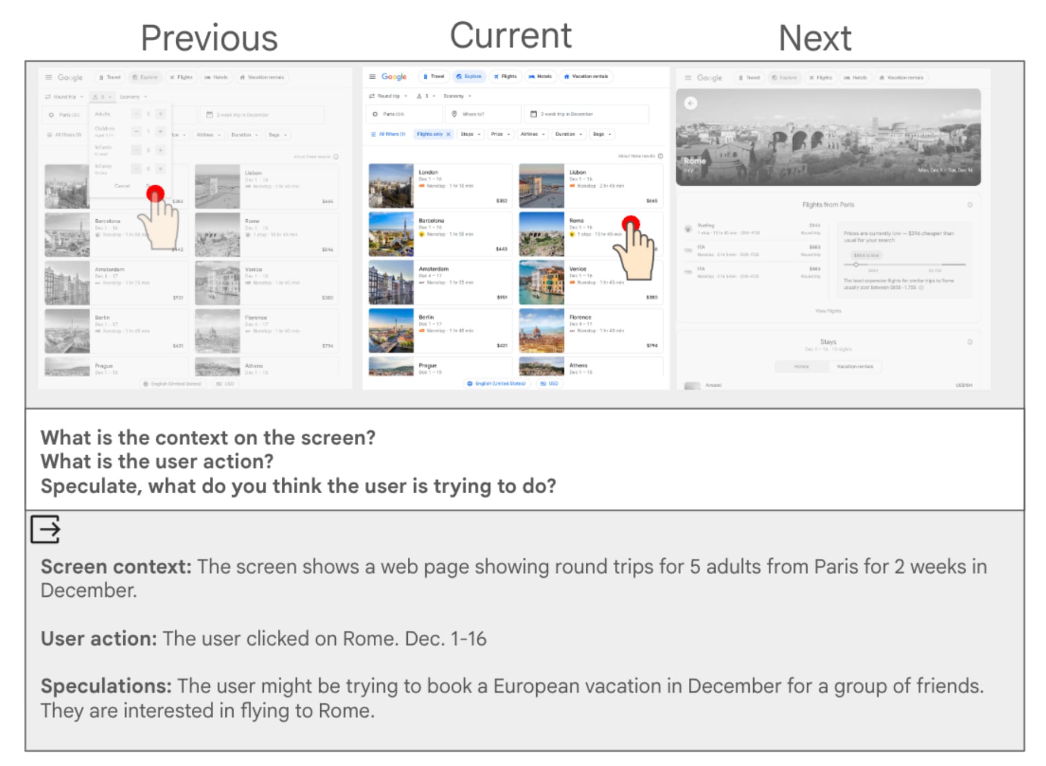The height and width of the screenshot is (766, 1046).
Task: Click the back arrow on the Rome page
Action: [x=692, y=103]
